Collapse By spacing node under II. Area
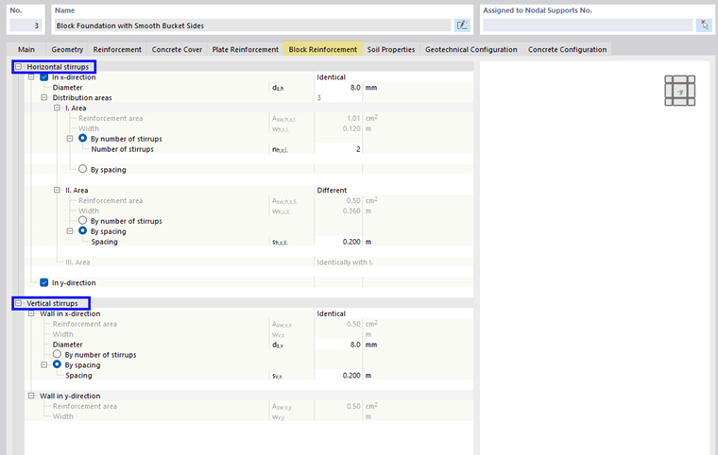 pos(70,231)
